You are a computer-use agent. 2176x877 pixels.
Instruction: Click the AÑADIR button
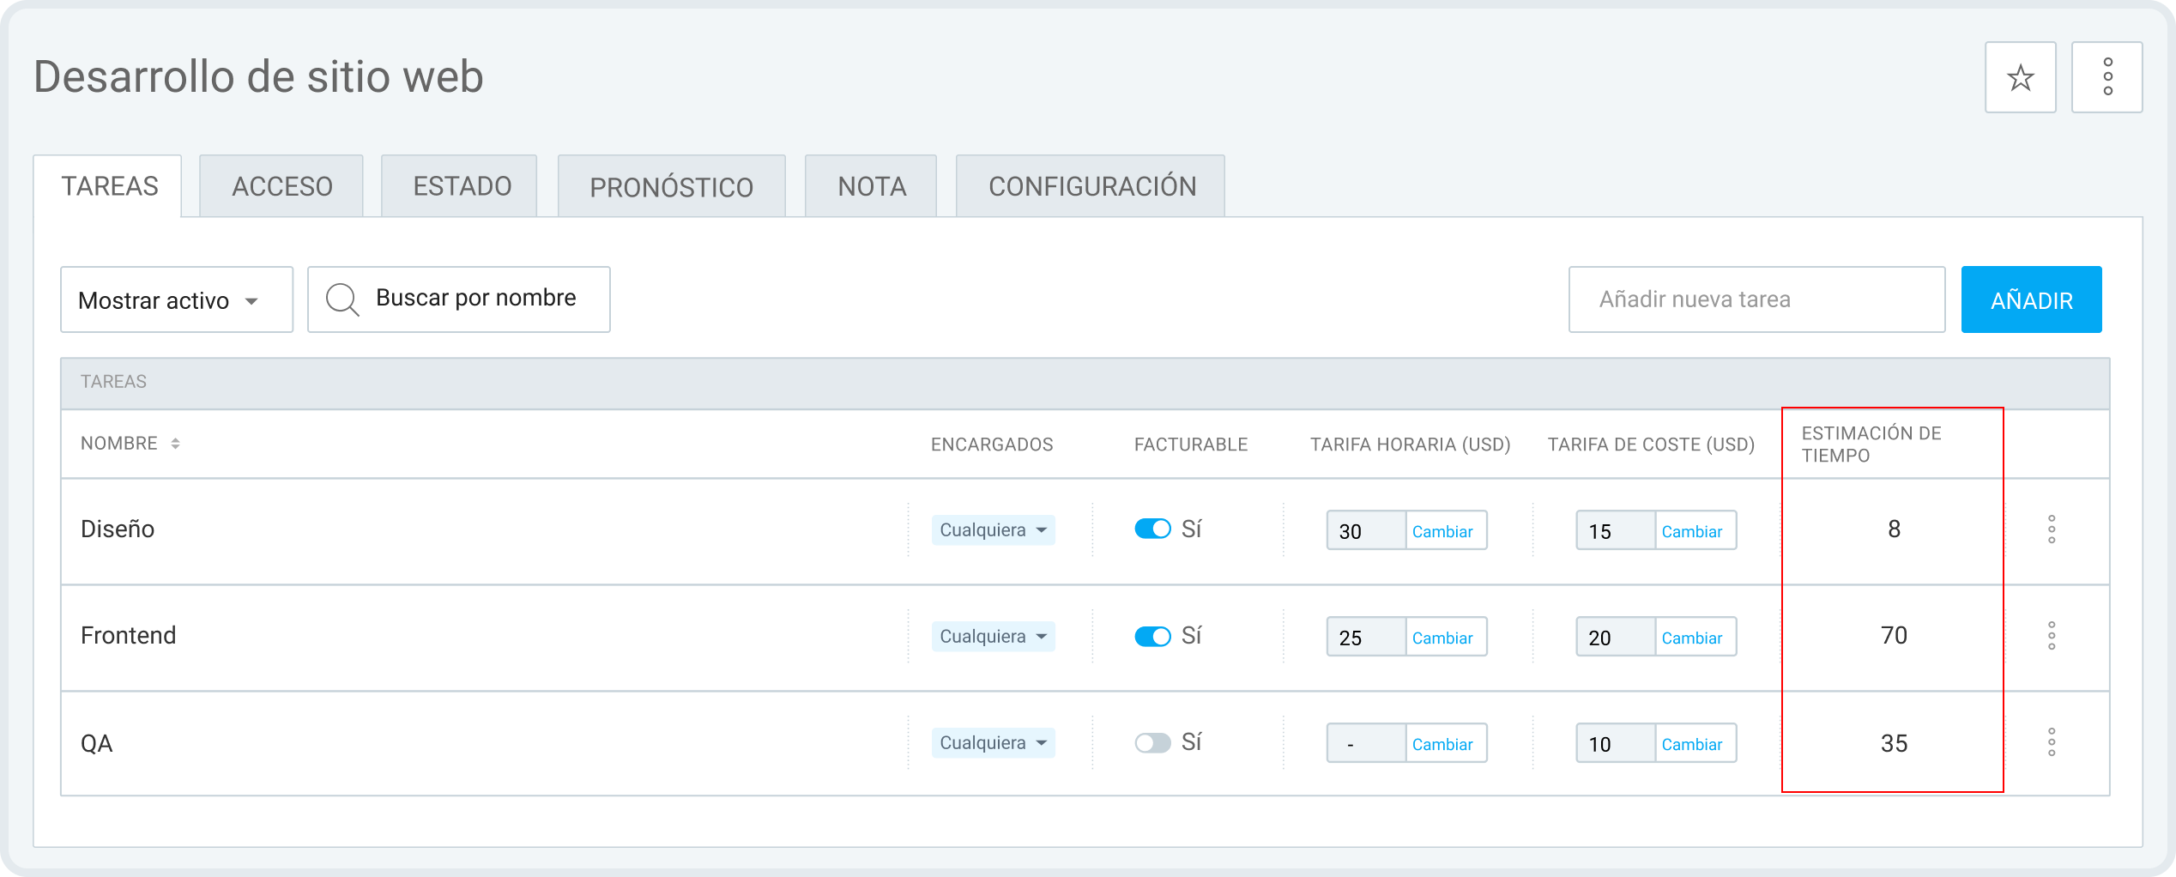pyautogui.click(x=2031, y=299)
